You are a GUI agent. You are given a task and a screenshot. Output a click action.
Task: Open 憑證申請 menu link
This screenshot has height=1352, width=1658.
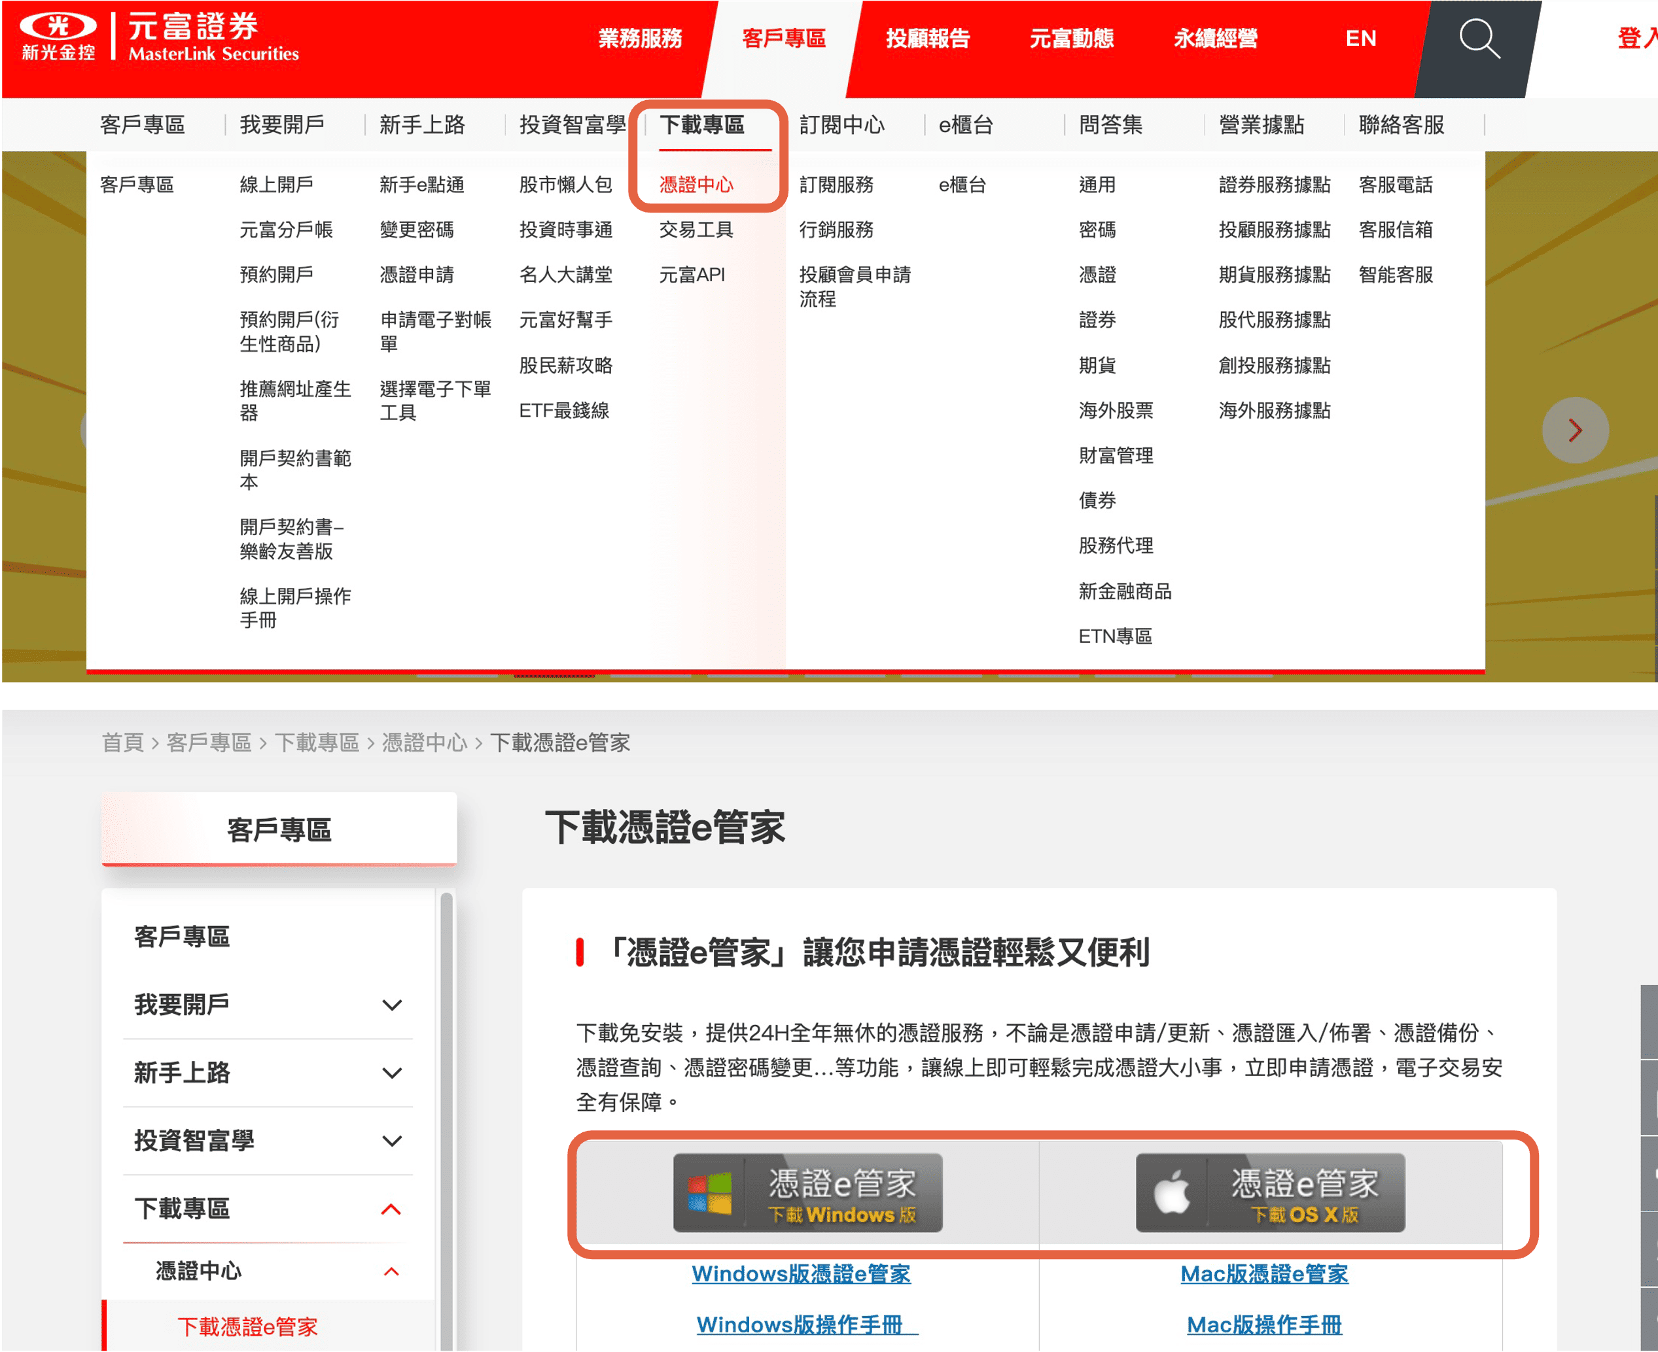click(417, 275)
